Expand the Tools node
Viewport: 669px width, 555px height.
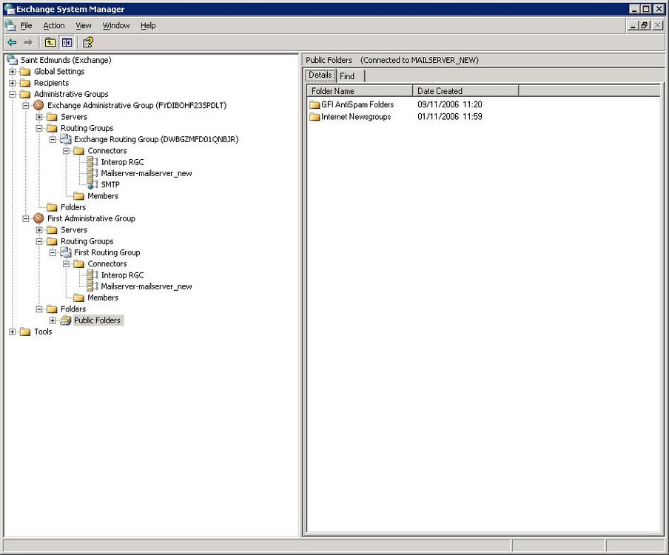point(12,332)
